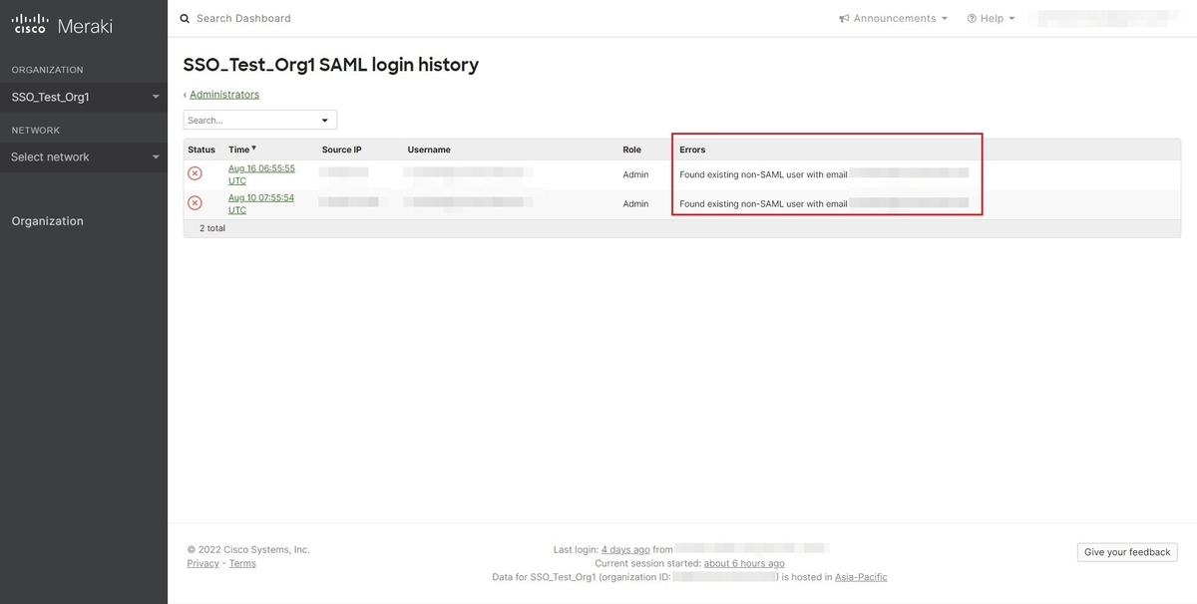Open the Help dropdown menu

[x=991, y=18]
